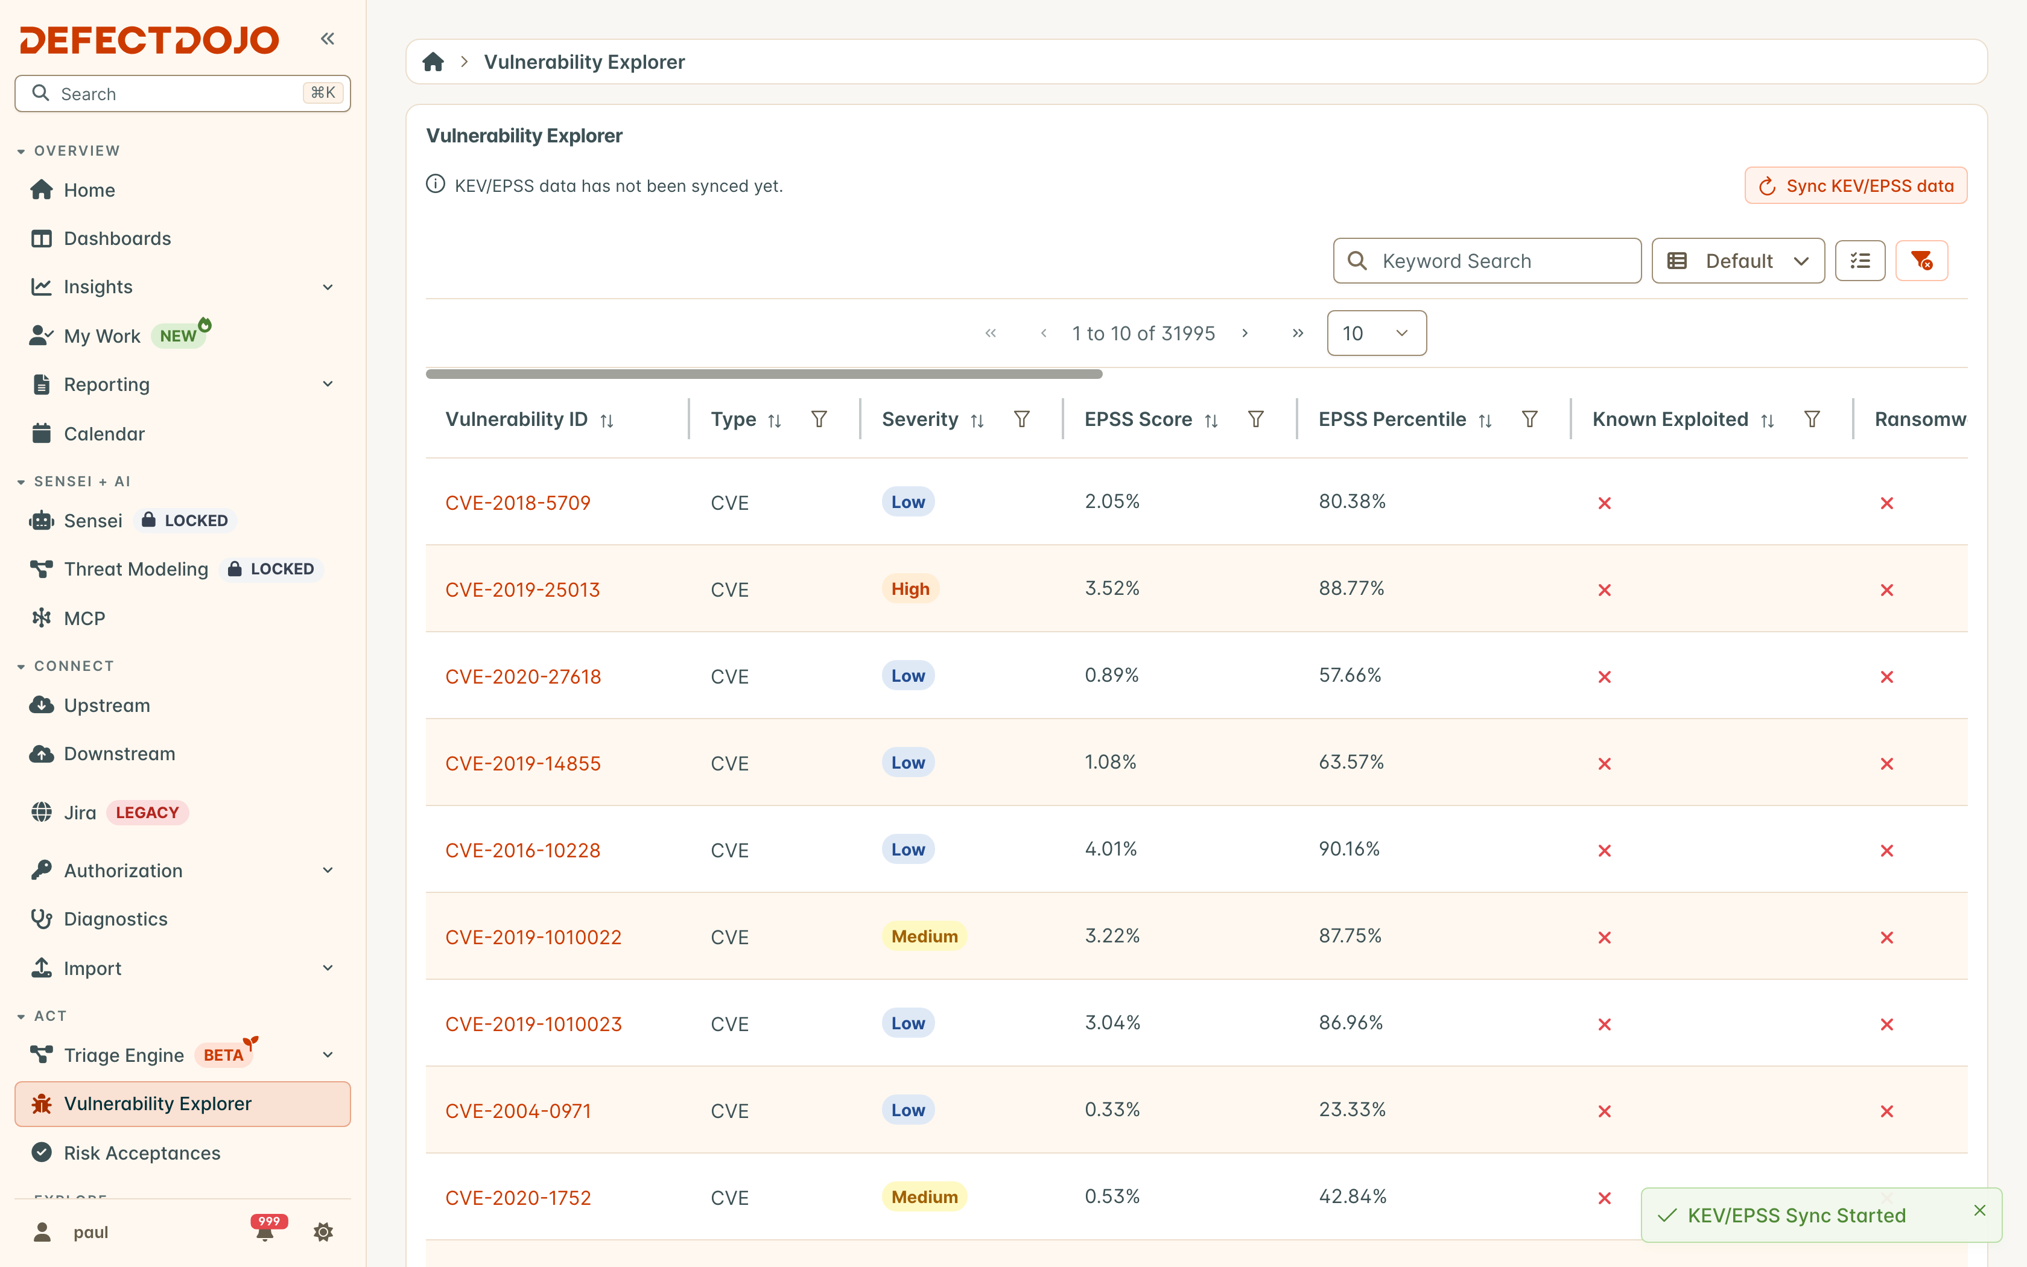Image resolution: width=2027 pixels, height=1267 pixels.
Task: Open CVE-2018-5709 vulnerability link
Action: tap(518, 503)
